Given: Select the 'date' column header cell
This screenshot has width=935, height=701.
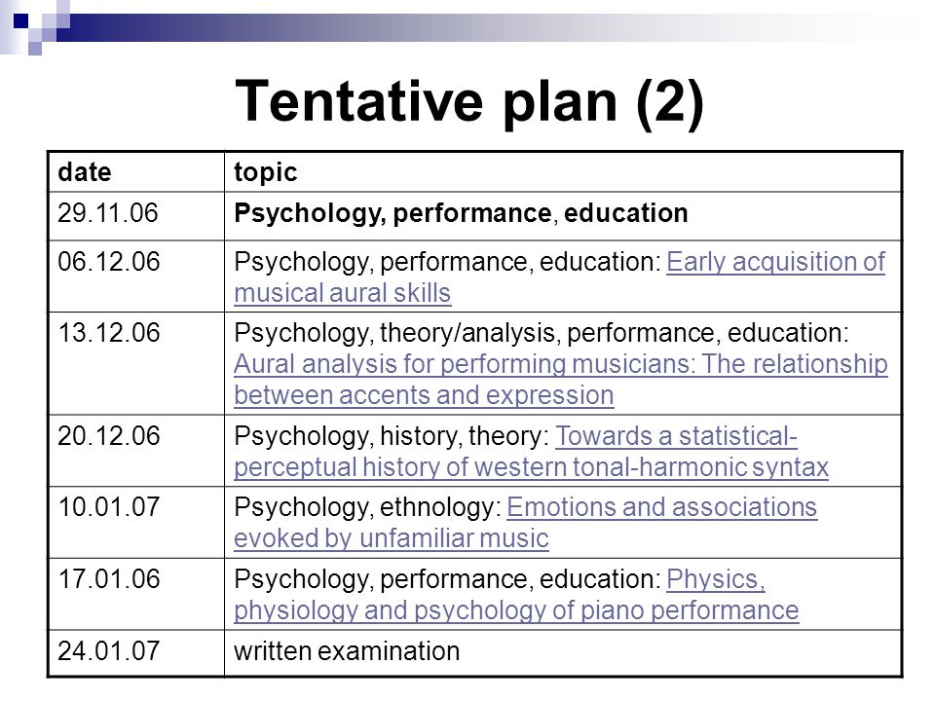Looking at the screenshot, I should point(136,172).
